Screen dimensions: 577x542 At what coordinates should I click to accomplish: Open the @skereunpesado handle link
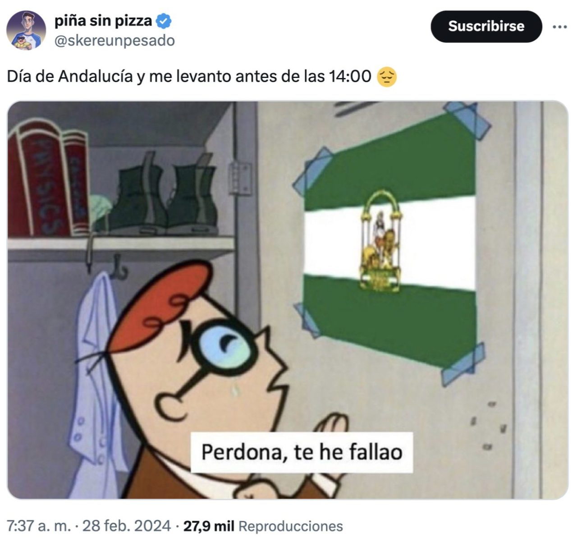114,41
